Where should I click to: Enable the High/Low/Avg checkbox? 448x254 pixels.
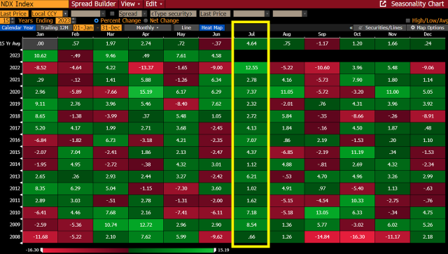coord(408,20)
